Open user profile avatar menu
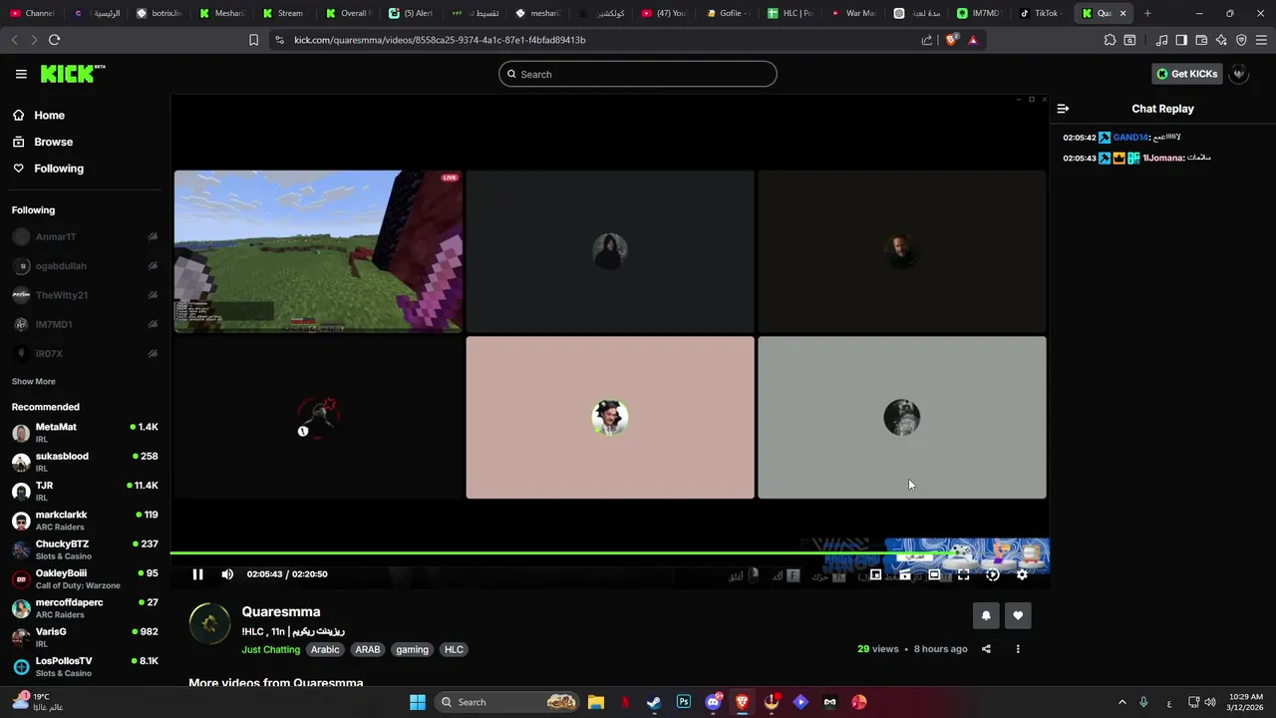This screenshot has width=1276, height=718. [x=1239, y=74]
